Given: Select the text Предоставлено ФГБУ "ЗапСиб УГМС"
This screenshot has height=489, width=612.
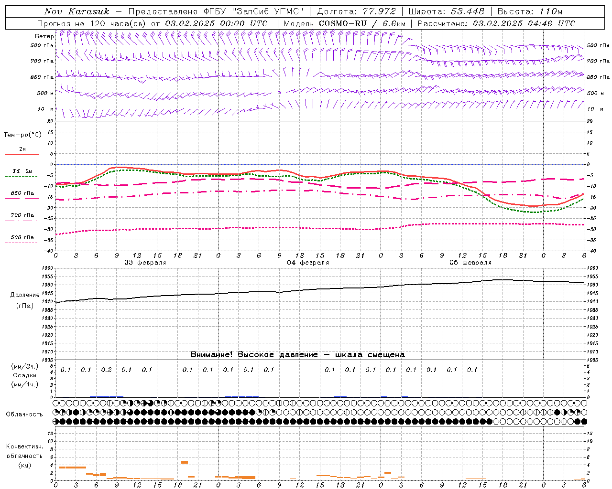Looking at the screenshot, I should [216, 11].
